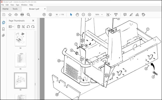Open the File menu
Image resolution: width=162 pixels, height=100 pixels.
point(2,5)
